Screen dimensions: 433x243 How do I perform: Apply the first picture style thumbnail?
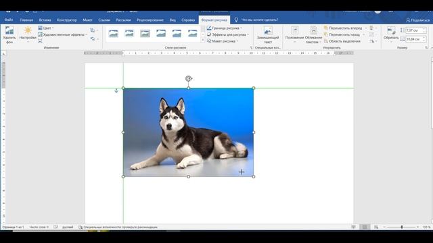coord(114,33)
